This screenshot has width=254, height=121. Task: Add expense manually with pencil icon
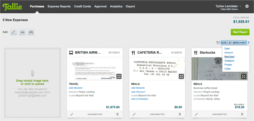pyautogui.click(x=13, y=32)
